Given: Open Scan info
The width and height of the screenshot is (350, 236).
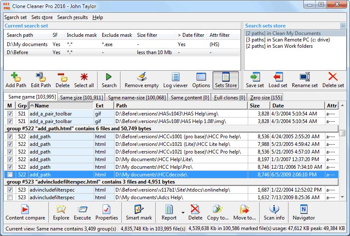Looking at the screenshot, I should pyautogui.click(x=274, y=209).
